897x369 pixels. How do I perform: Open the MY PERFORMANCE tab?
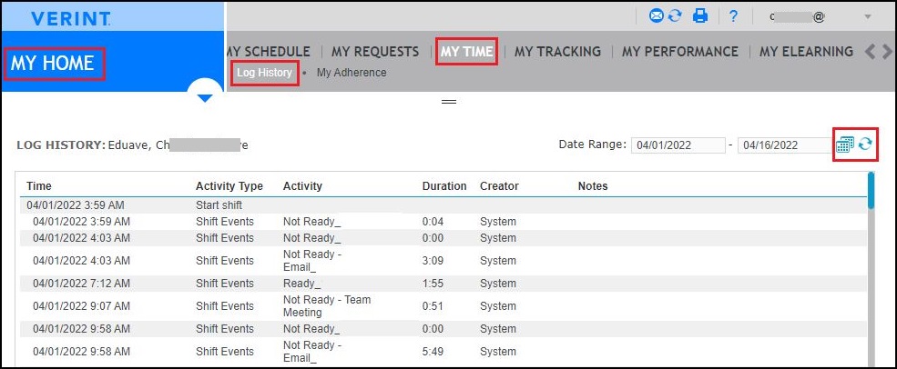click(680, 52)
